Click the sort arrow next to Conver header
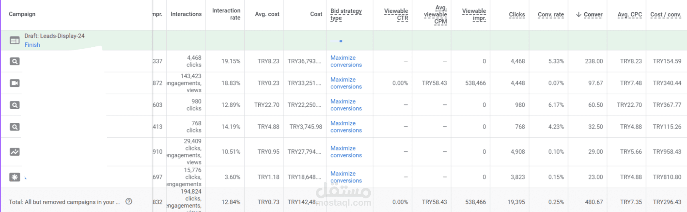The height and width of the screenshot is (212, 687). [579, 14]
